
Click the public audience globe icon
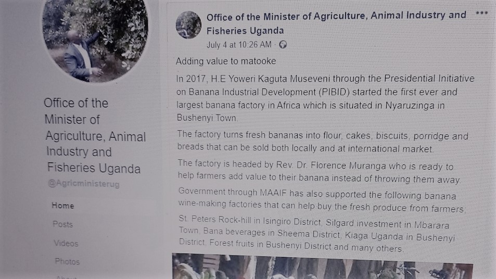tap(283, 45)
